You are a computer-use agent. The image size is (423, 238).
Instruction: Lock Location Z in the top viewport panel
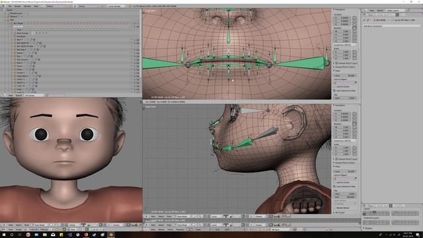pos(354,24)
